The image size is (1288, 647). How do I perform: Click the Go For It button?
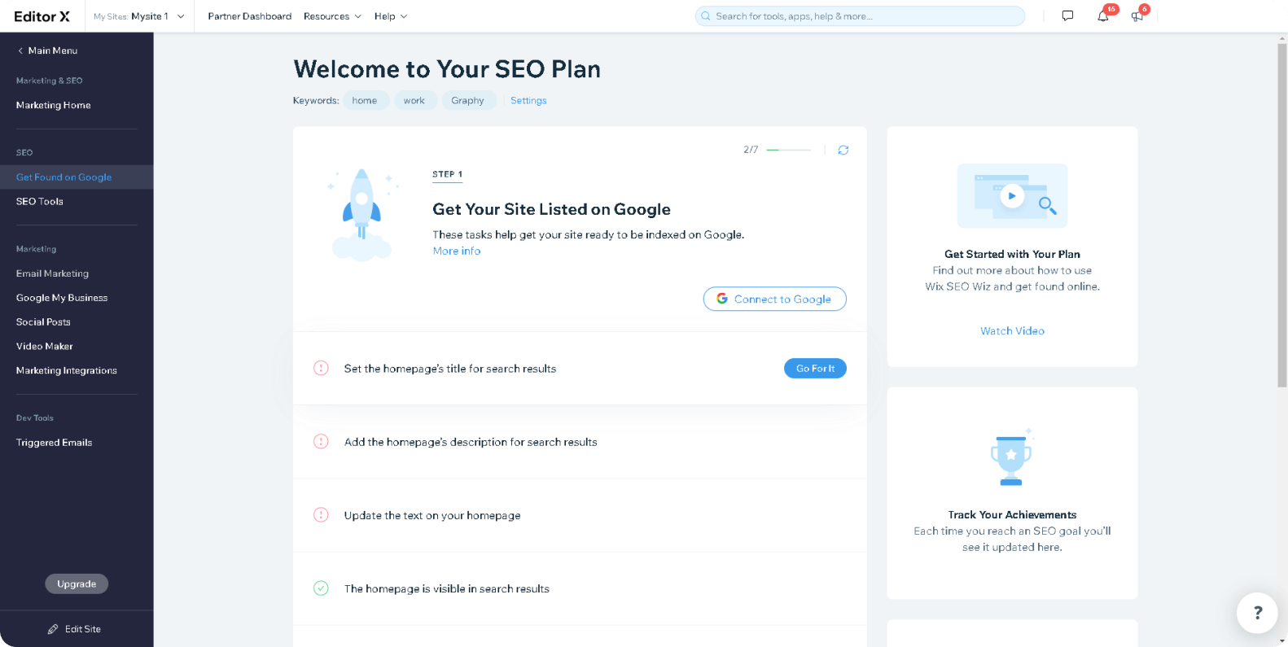tap(815, 369)
